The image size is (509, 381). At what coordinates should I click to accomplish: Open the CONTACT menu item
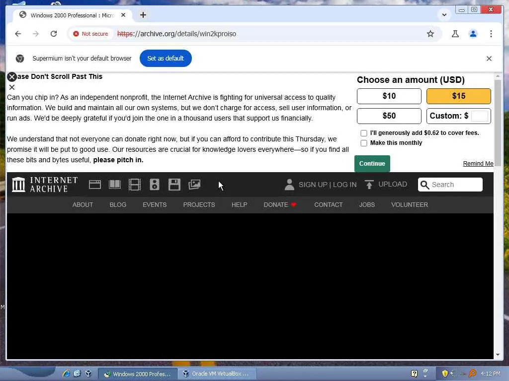click(x=328, y=205)
